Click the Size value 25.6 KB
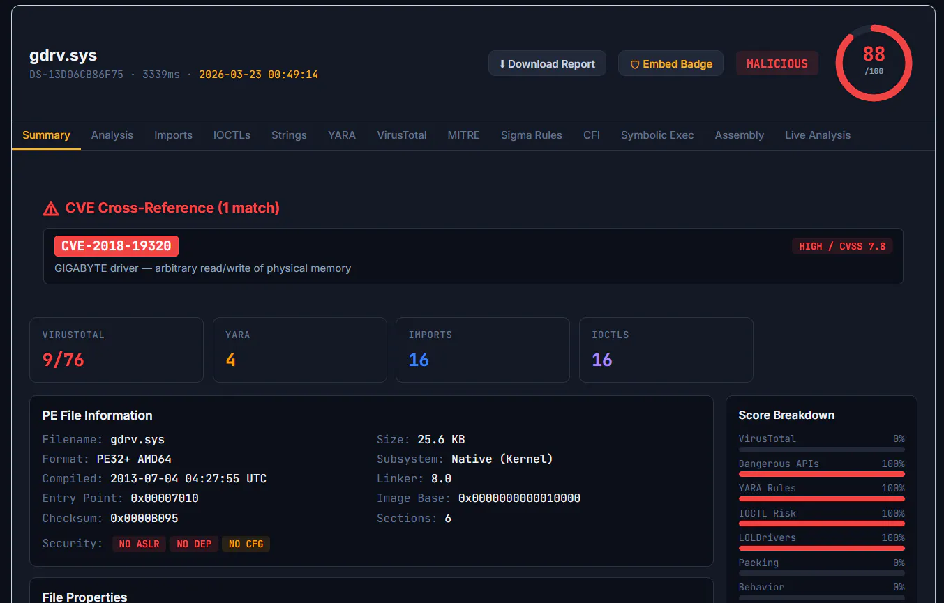Screen dimensions: 944x603 point(441,440)
